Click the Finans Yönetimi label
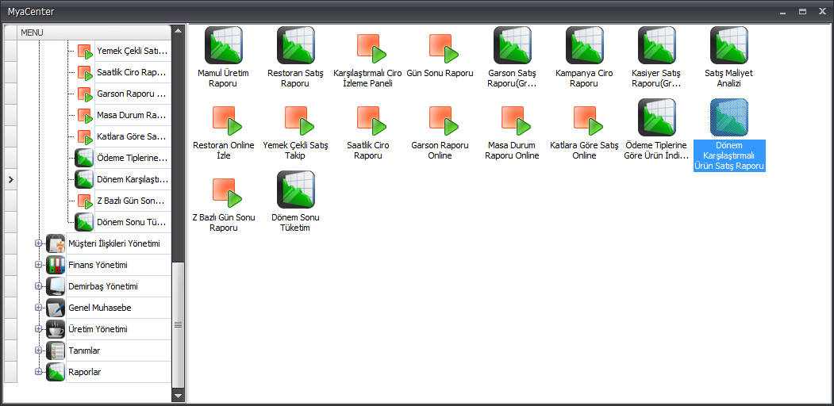Image resolution: width=834 pixels, height=406 pixels. tap(98, 265)
